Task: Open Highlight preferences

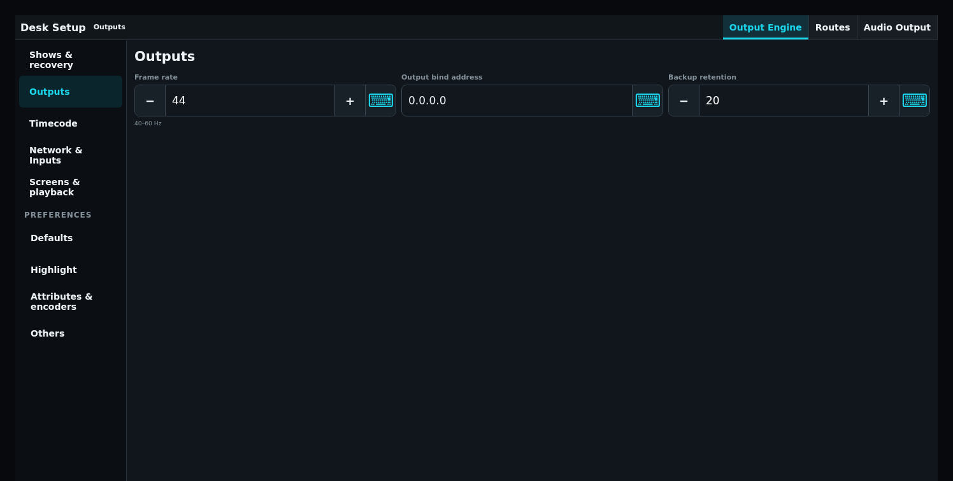Action: point(71,270)
